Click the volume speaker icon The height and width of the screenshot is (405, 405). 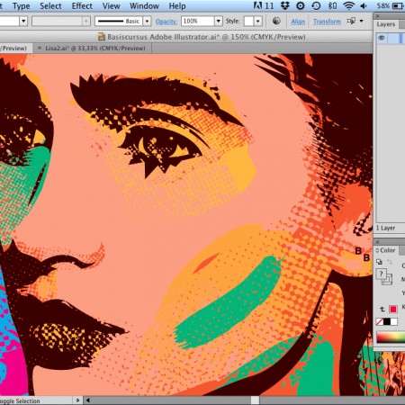click(x=364, y=5)
